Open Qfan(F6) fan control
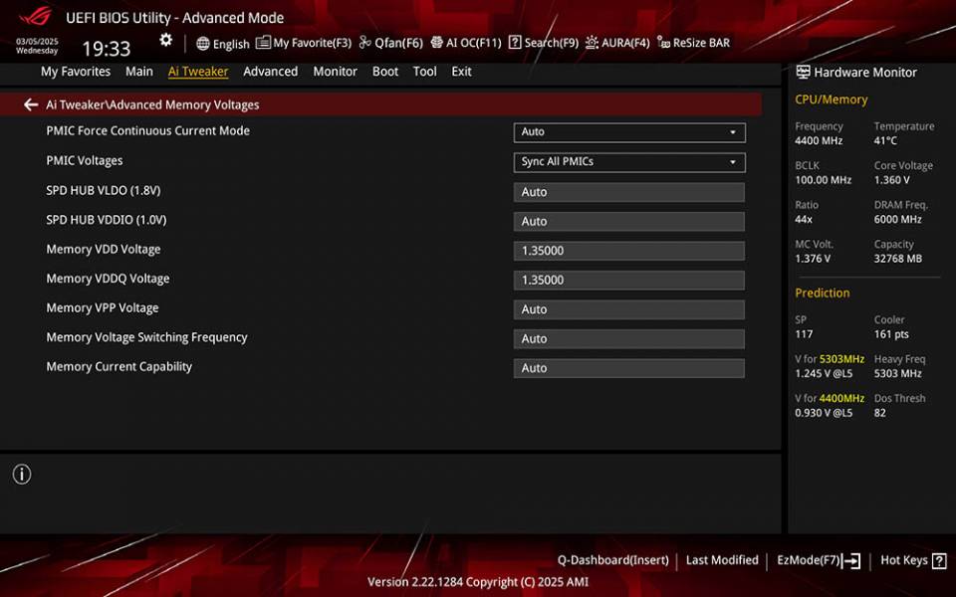Viewport: 956px width, 597px height. pos(390,43)
